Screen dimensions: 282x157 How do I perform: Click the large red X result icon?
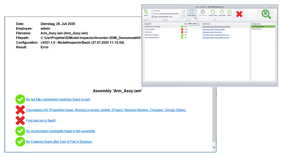point(239,14)
